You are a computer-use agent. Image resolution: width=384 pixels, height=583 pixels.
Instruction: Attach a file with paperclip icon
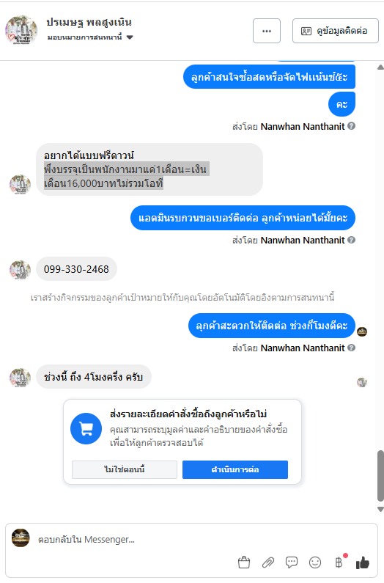pos(267,562)
